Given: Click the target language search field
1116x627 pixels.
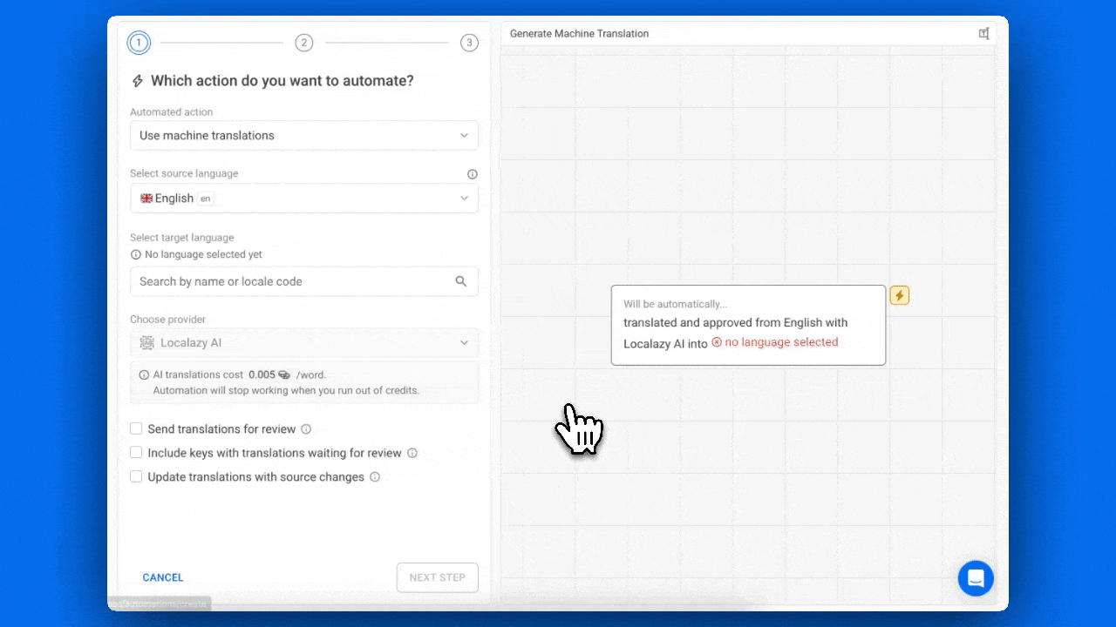Looking at the screenshot, I should coord(292,281).
